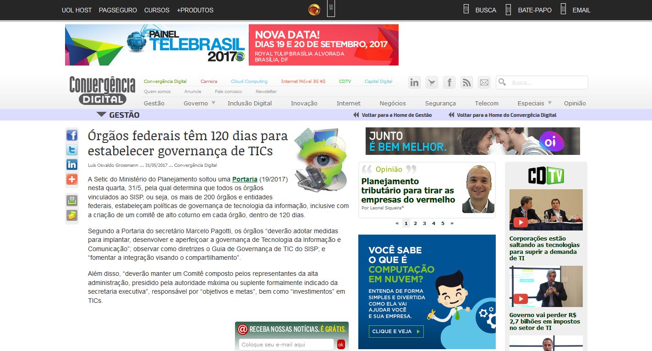Go to opinion page 2
The width and height of the screenshot is (652, 351).
tap(415, 224)
